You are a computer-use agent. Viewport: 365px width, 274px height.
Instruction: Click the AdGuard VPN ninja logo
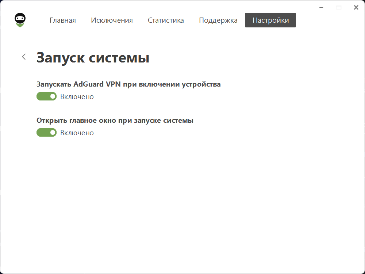click(20, 20)
